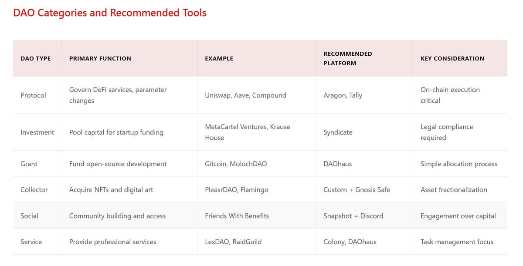Click the Service DAO type cell
The width and height of the screenshot is (523, 266).
tap(31, 242)
